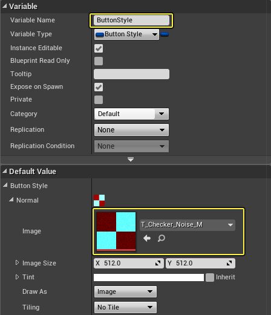Click Variable Name field ButtonStyle
271x315 pixels.
point(131,21)
